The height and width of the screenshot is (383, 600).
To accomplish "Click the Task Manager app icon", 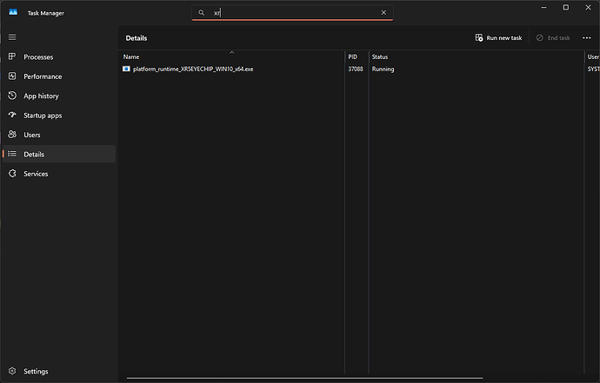I will (x=13, y=12).
